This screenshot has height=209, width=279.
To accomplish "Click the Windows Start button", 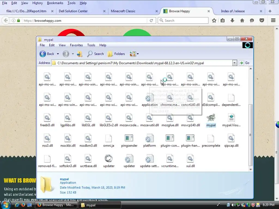I will click(x=5, y=205).
